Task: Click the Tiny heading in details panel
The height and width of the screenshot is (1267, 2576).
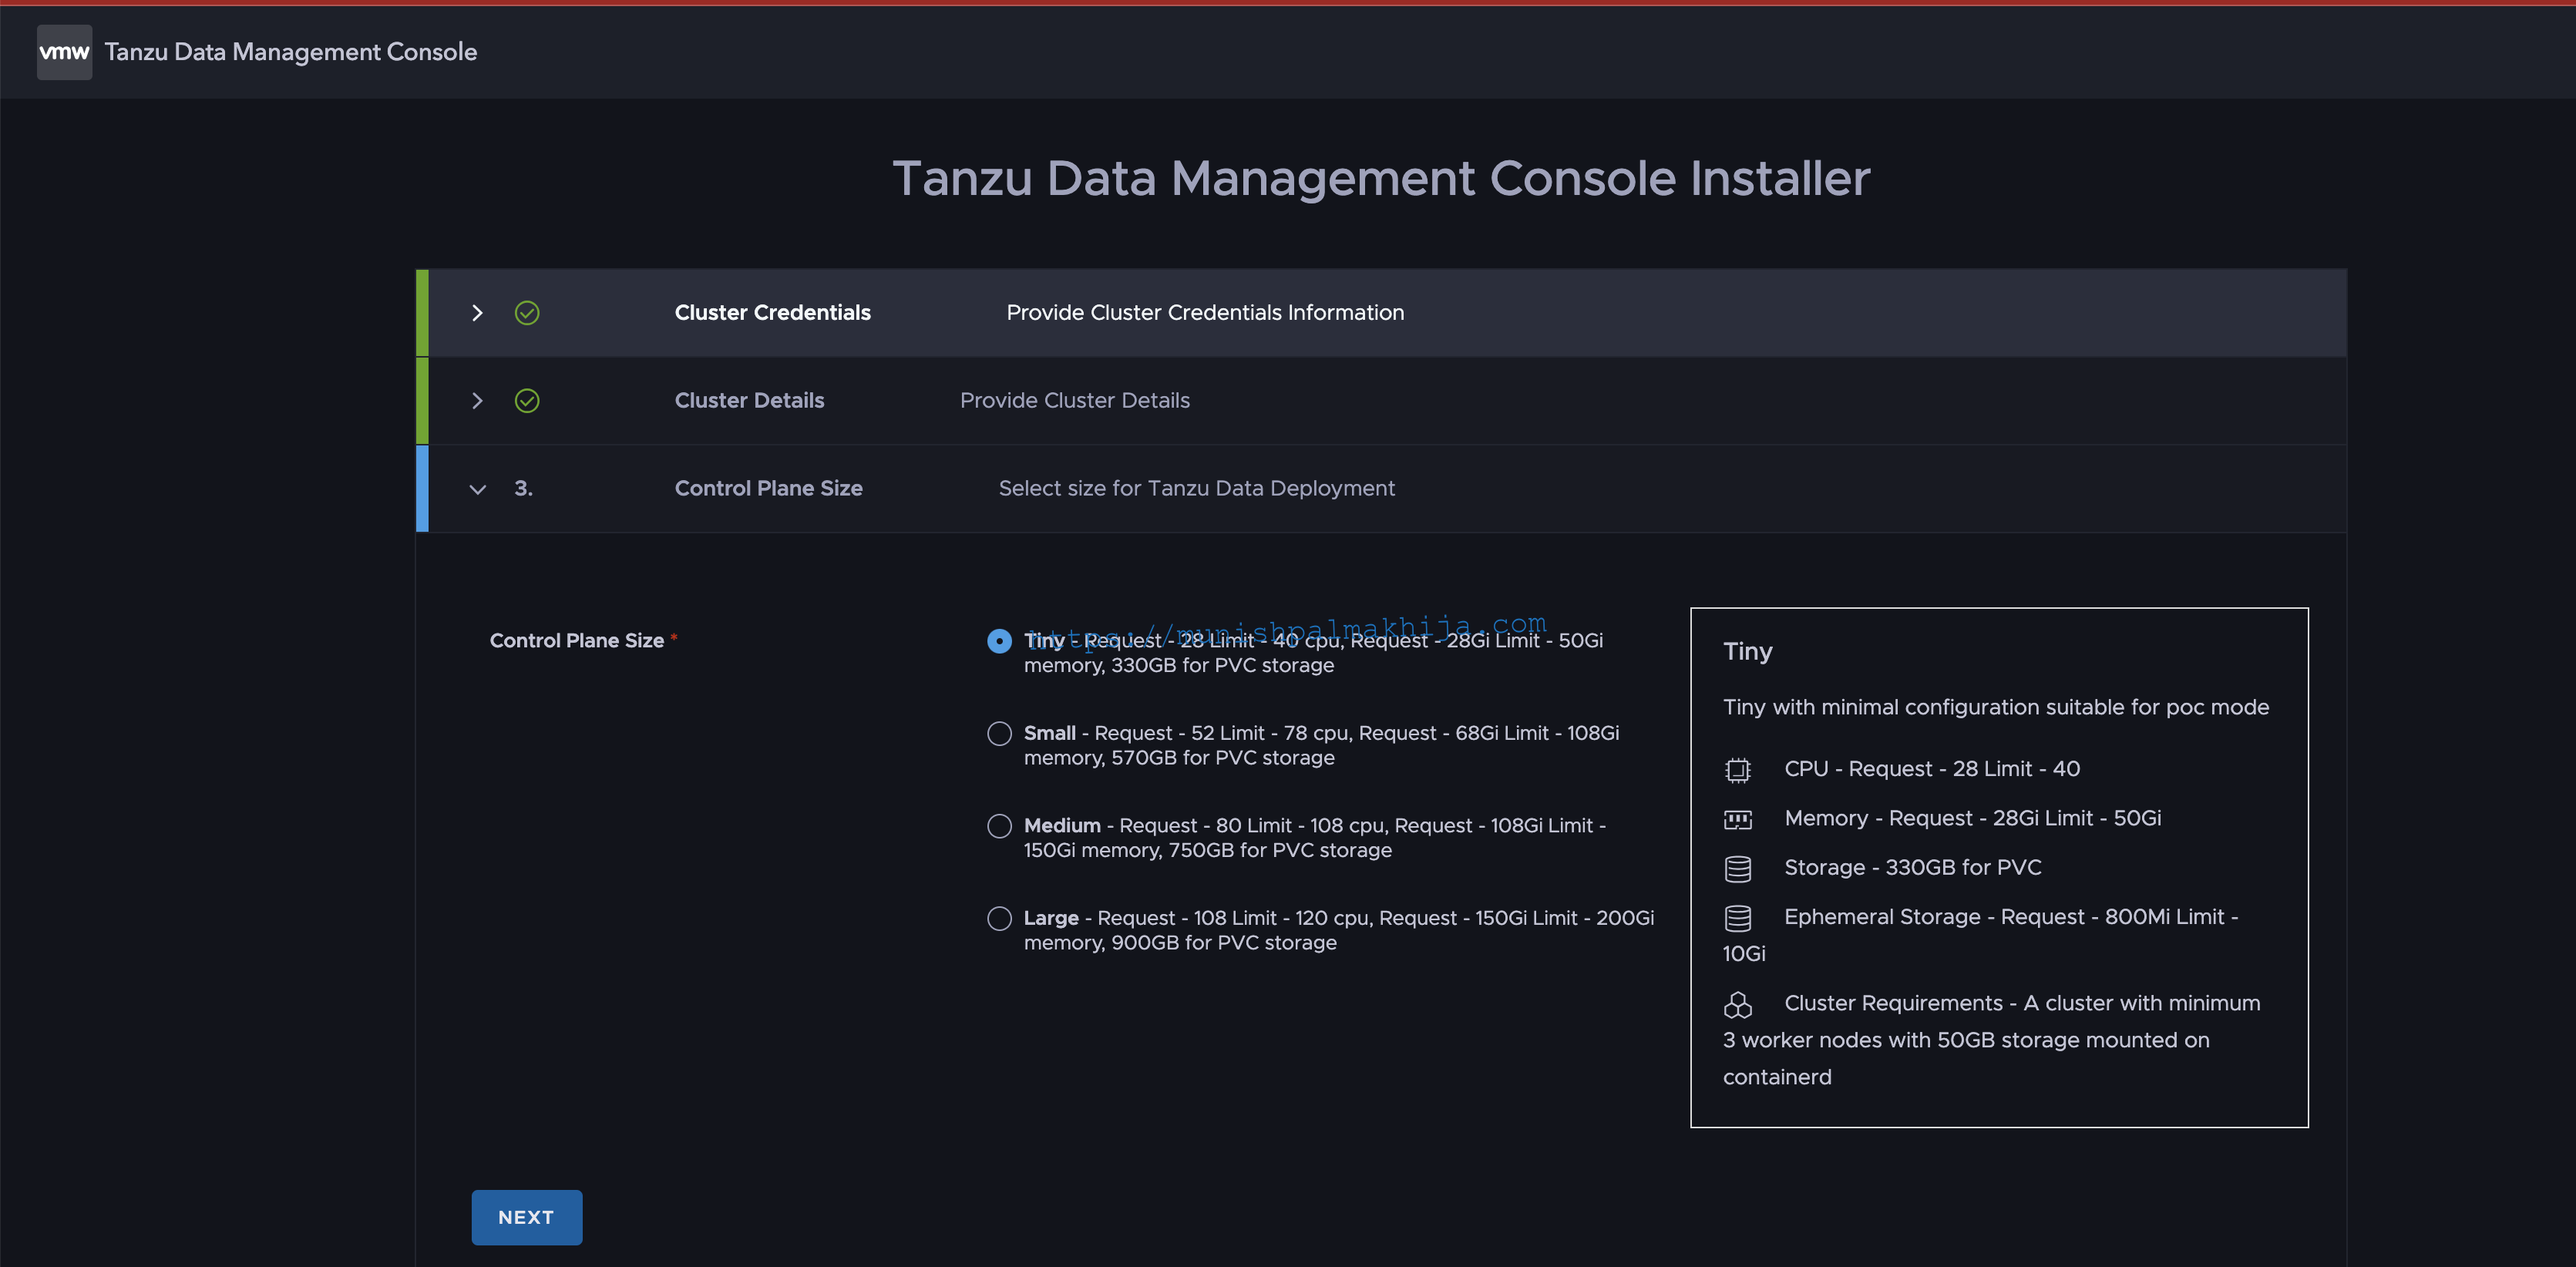Action: [x=1747, y=652]
